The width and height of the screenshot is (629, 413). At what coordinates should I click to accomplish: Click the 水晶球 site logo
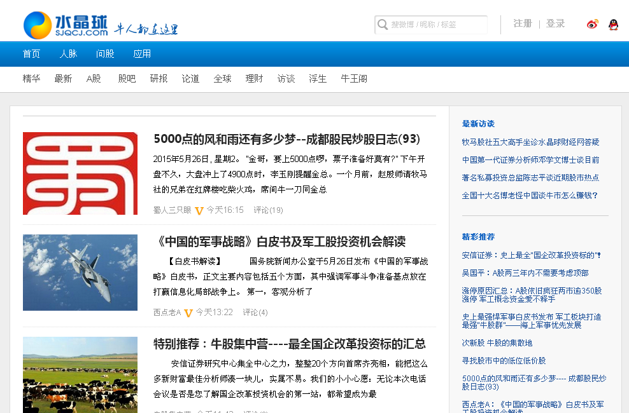[x=66, y=25]
